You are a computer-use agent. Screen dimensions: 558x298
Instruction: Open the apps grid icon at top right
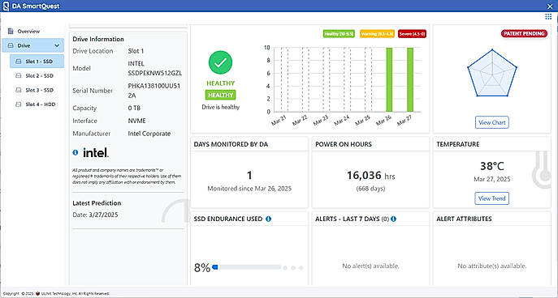pyautogui.click(x=548, y=17)
